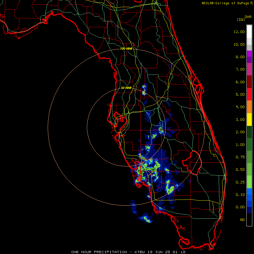Click the light green 0.25 color swatch
This screenshot has height=254, width=254.
point(249,182)
